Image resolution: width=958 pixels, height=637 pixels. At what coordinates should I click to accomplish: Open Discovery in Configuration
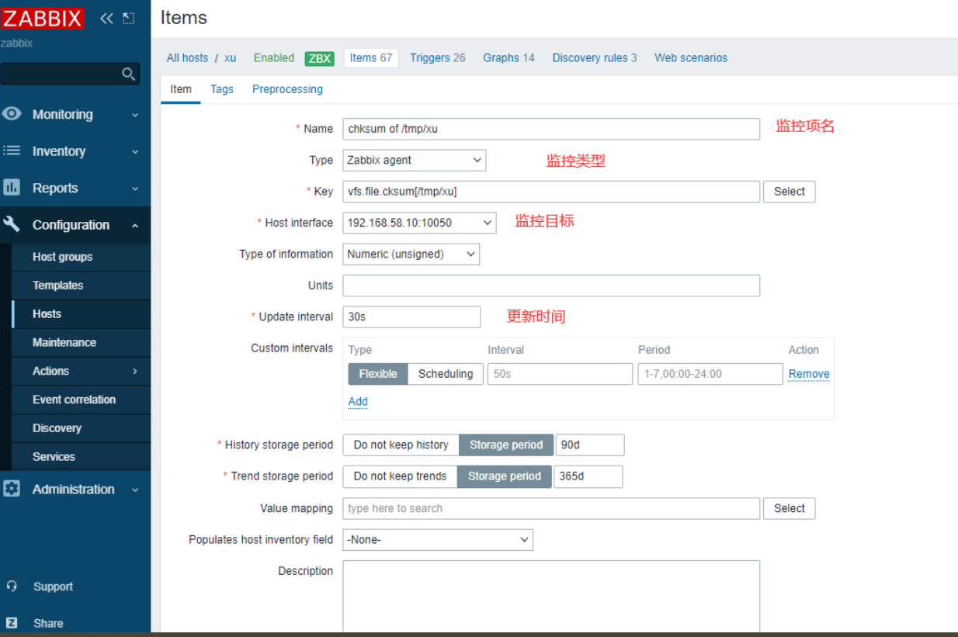point(81,428)
